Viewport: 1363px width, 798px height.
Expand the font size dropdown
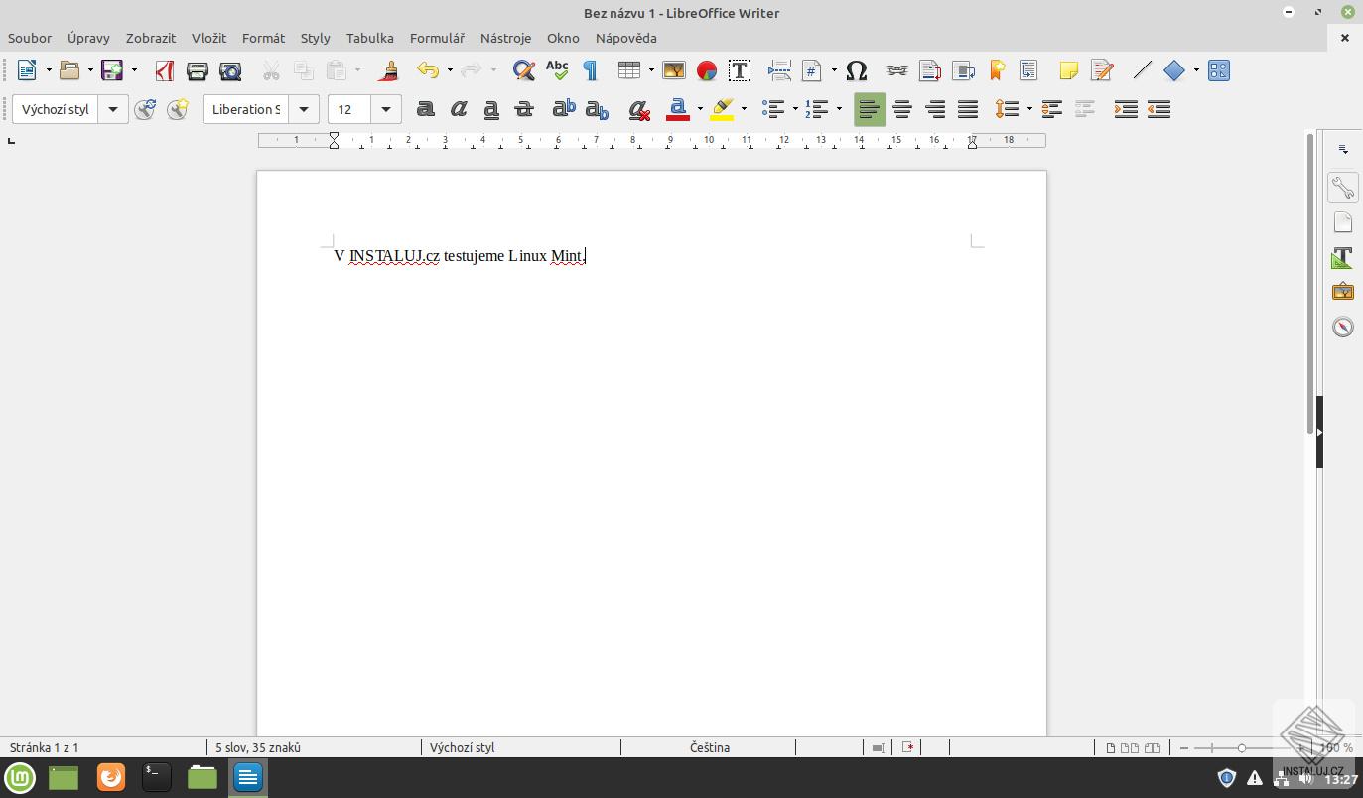pyautogui.click(x=385, y=109)
